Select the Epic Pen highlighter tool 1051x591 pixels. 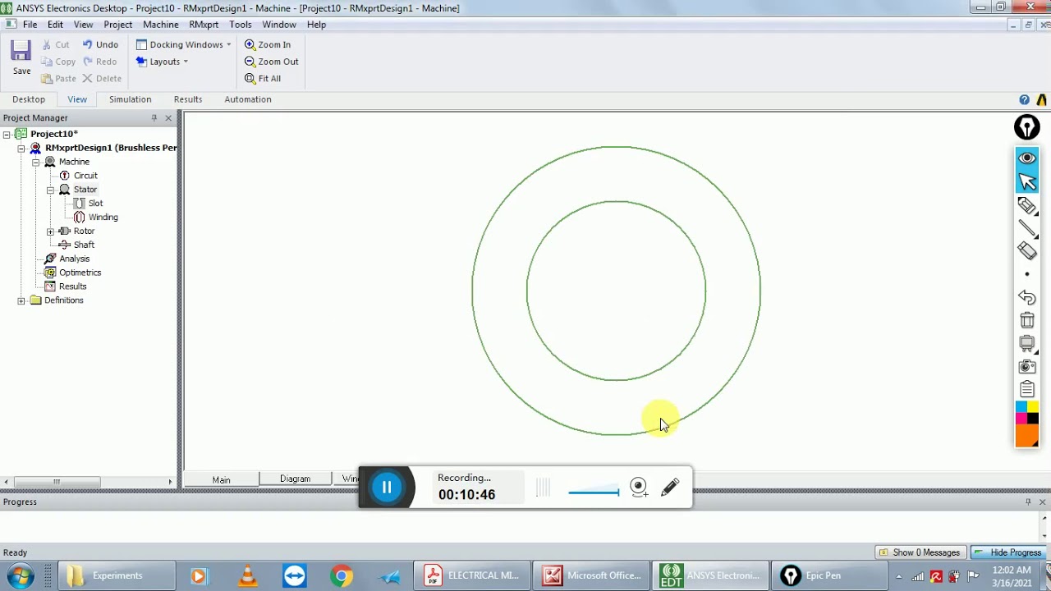[1027, 205]
